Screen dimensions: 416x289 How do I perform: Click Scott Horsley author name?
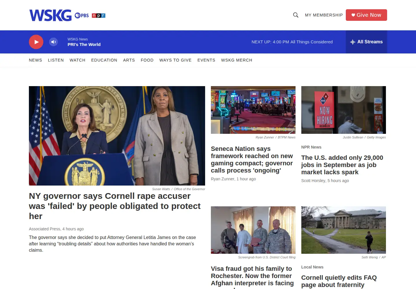click(x=313, y=181)
